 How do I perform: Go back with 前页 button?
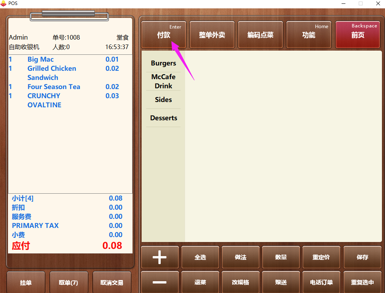pos(358,35)
